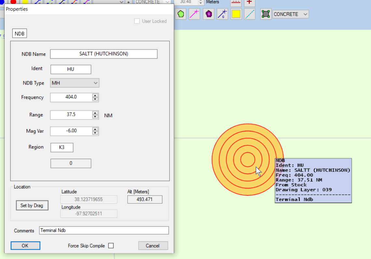This screenshot has width=371, height=259.
Task: Click the red ruler measurement icon
Action: point(236,3)
